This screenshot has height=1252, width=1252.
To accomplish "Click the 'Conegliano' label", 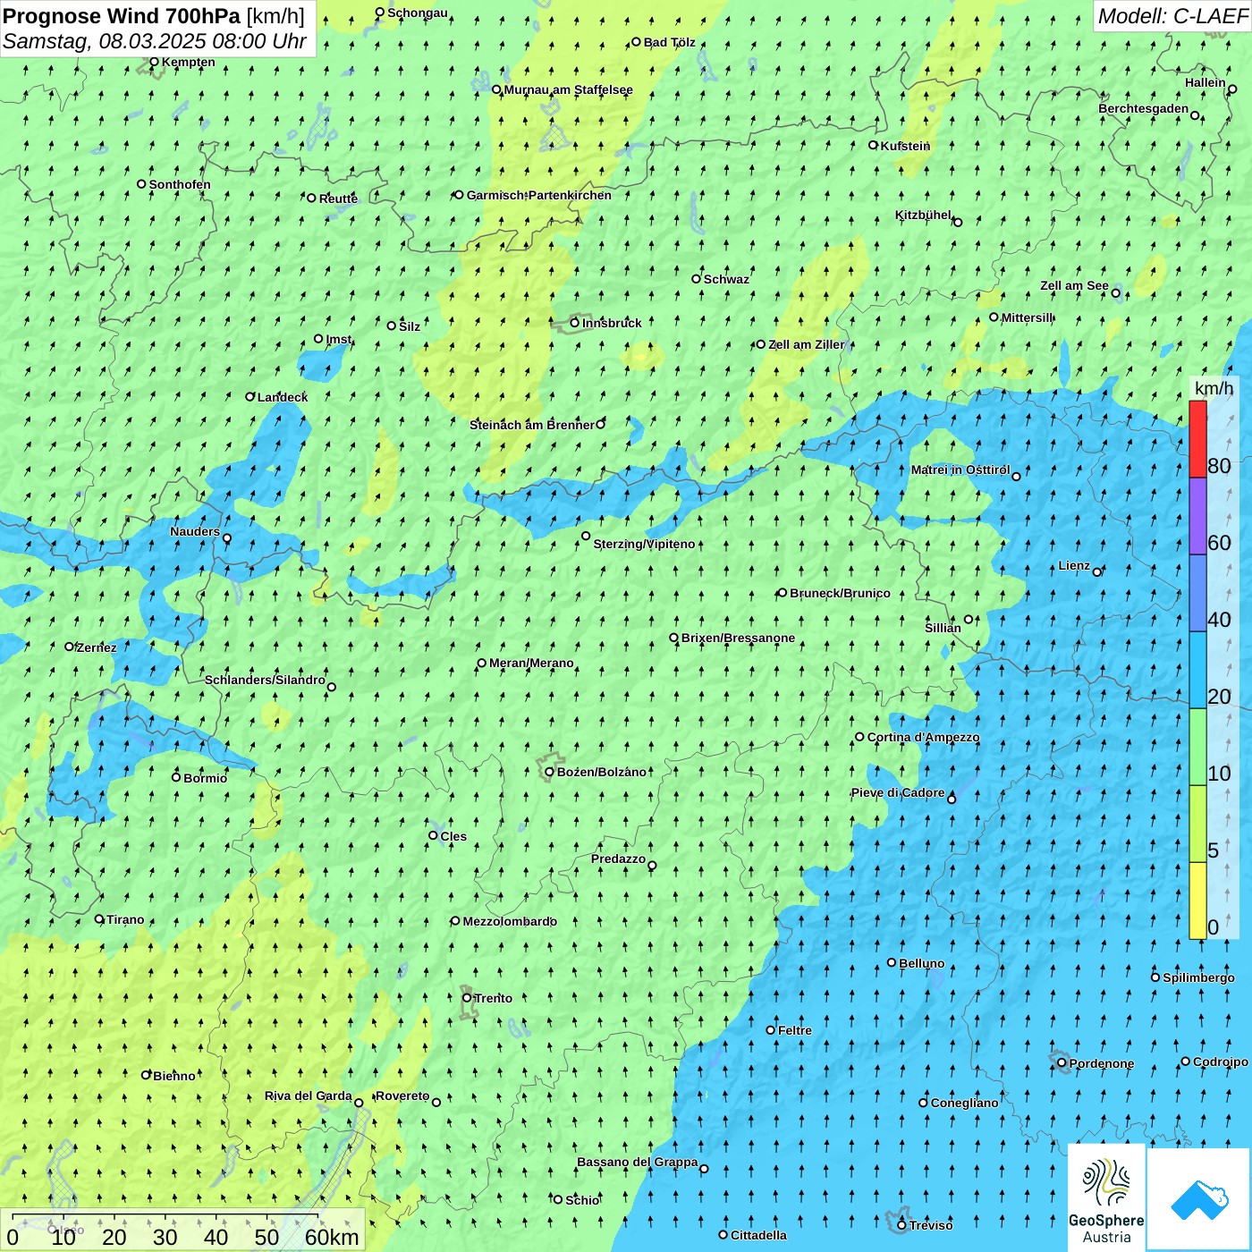I will pyautogui.click(x=964, y=1103).
